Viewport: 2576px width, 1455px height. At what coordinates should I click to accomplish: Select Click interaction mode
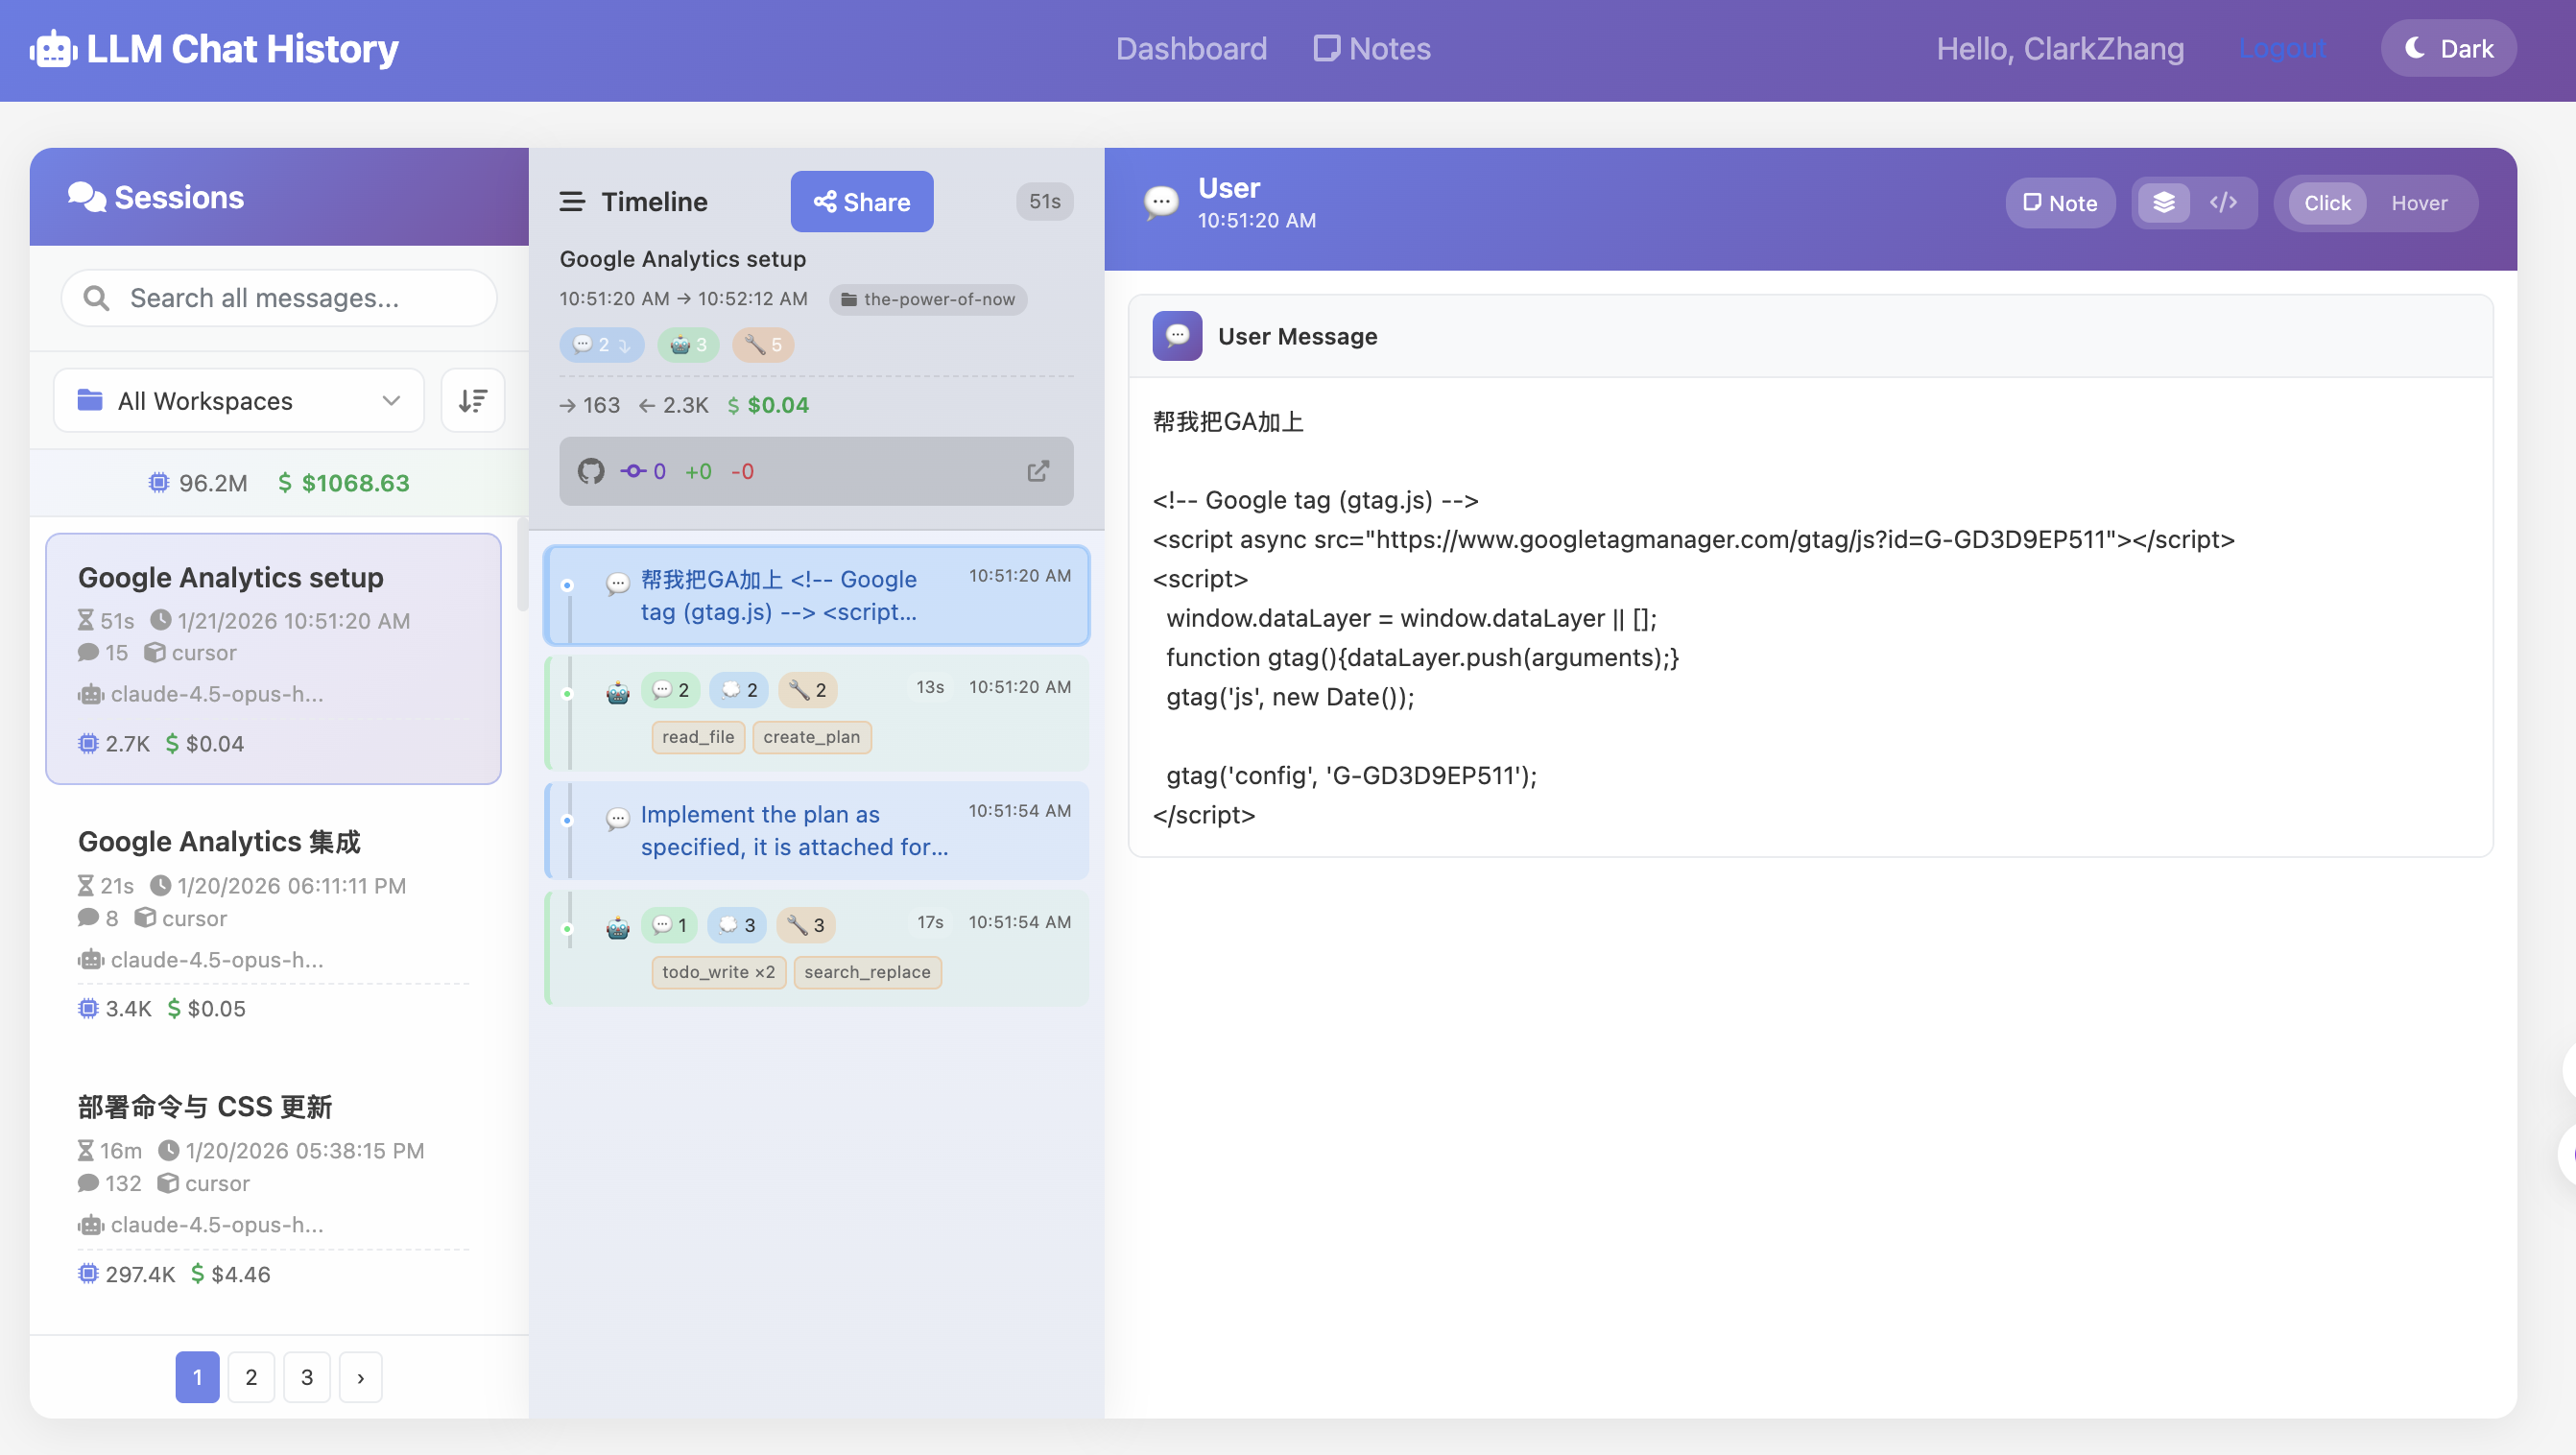(2327, 203)
